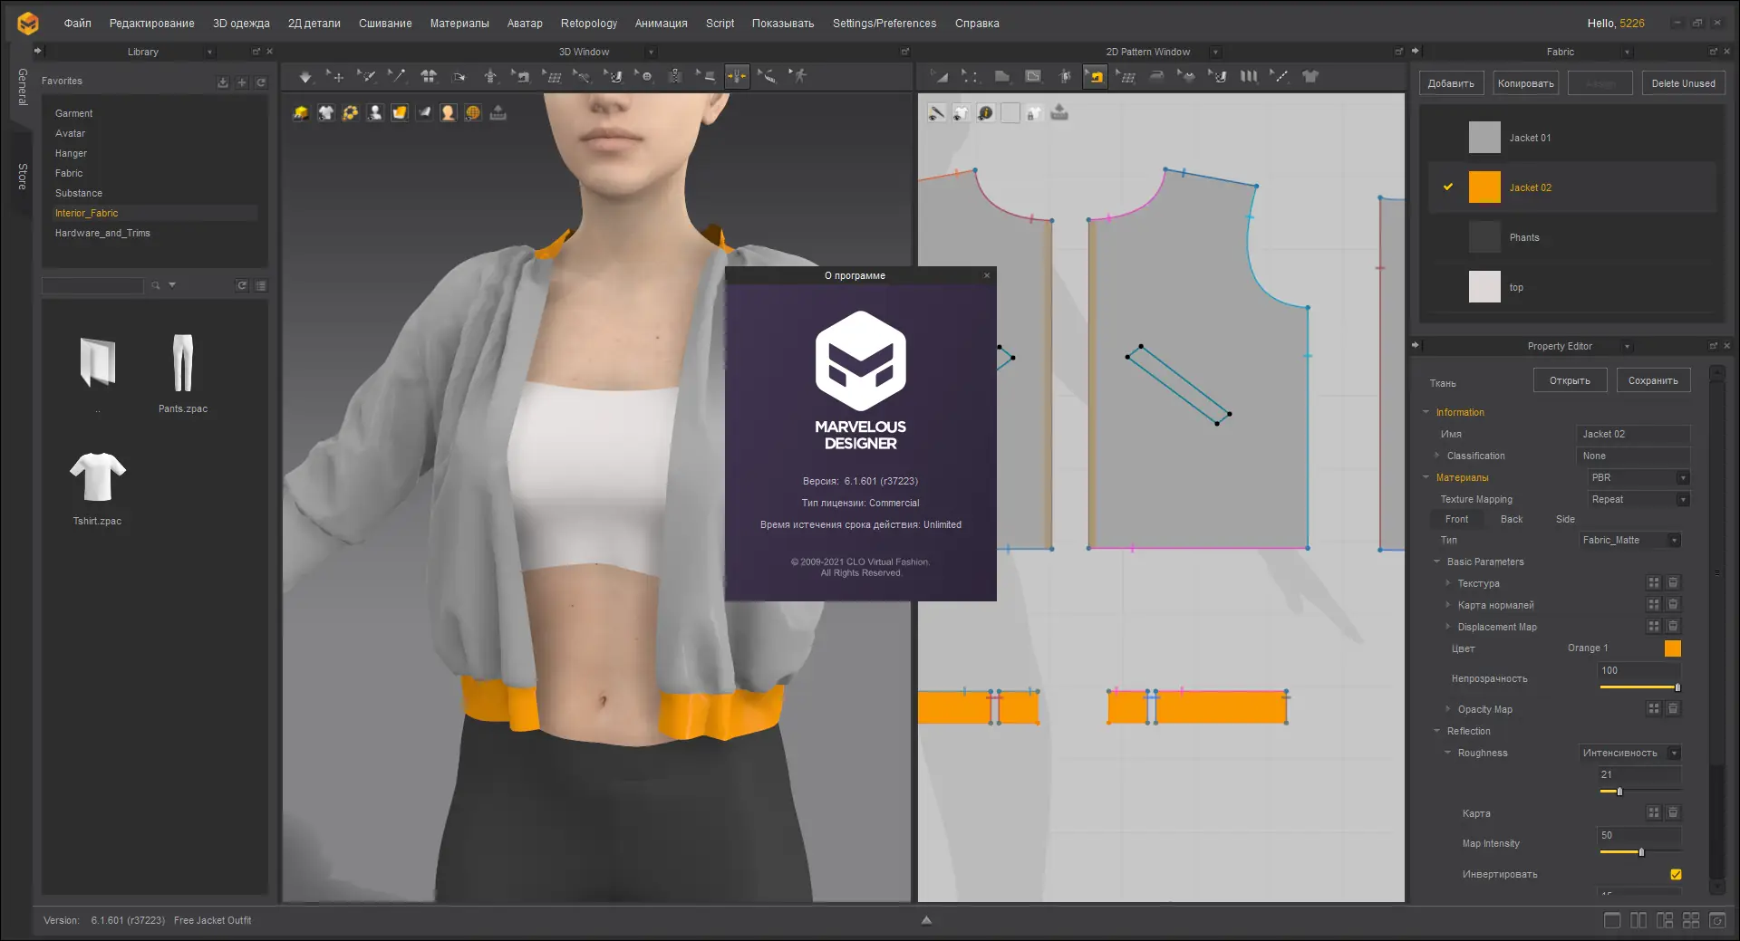Select the Phants fabric entry
This screenshot has height=941, width=1740.
tap(1573, 237)
